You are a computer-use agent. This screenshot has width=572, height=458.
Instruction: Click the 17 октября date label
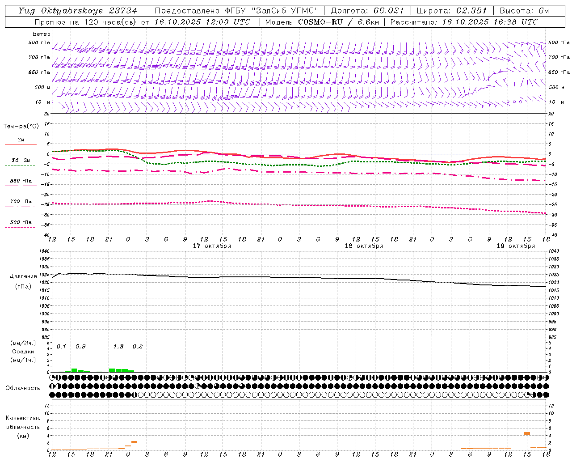point(212,246)
